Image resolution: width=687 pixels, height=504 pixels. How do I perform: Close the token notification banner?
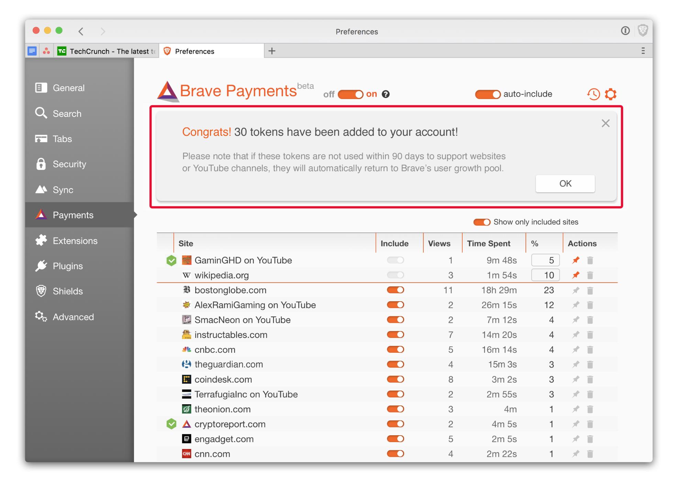pyautogui.click(x=606, y=123)
